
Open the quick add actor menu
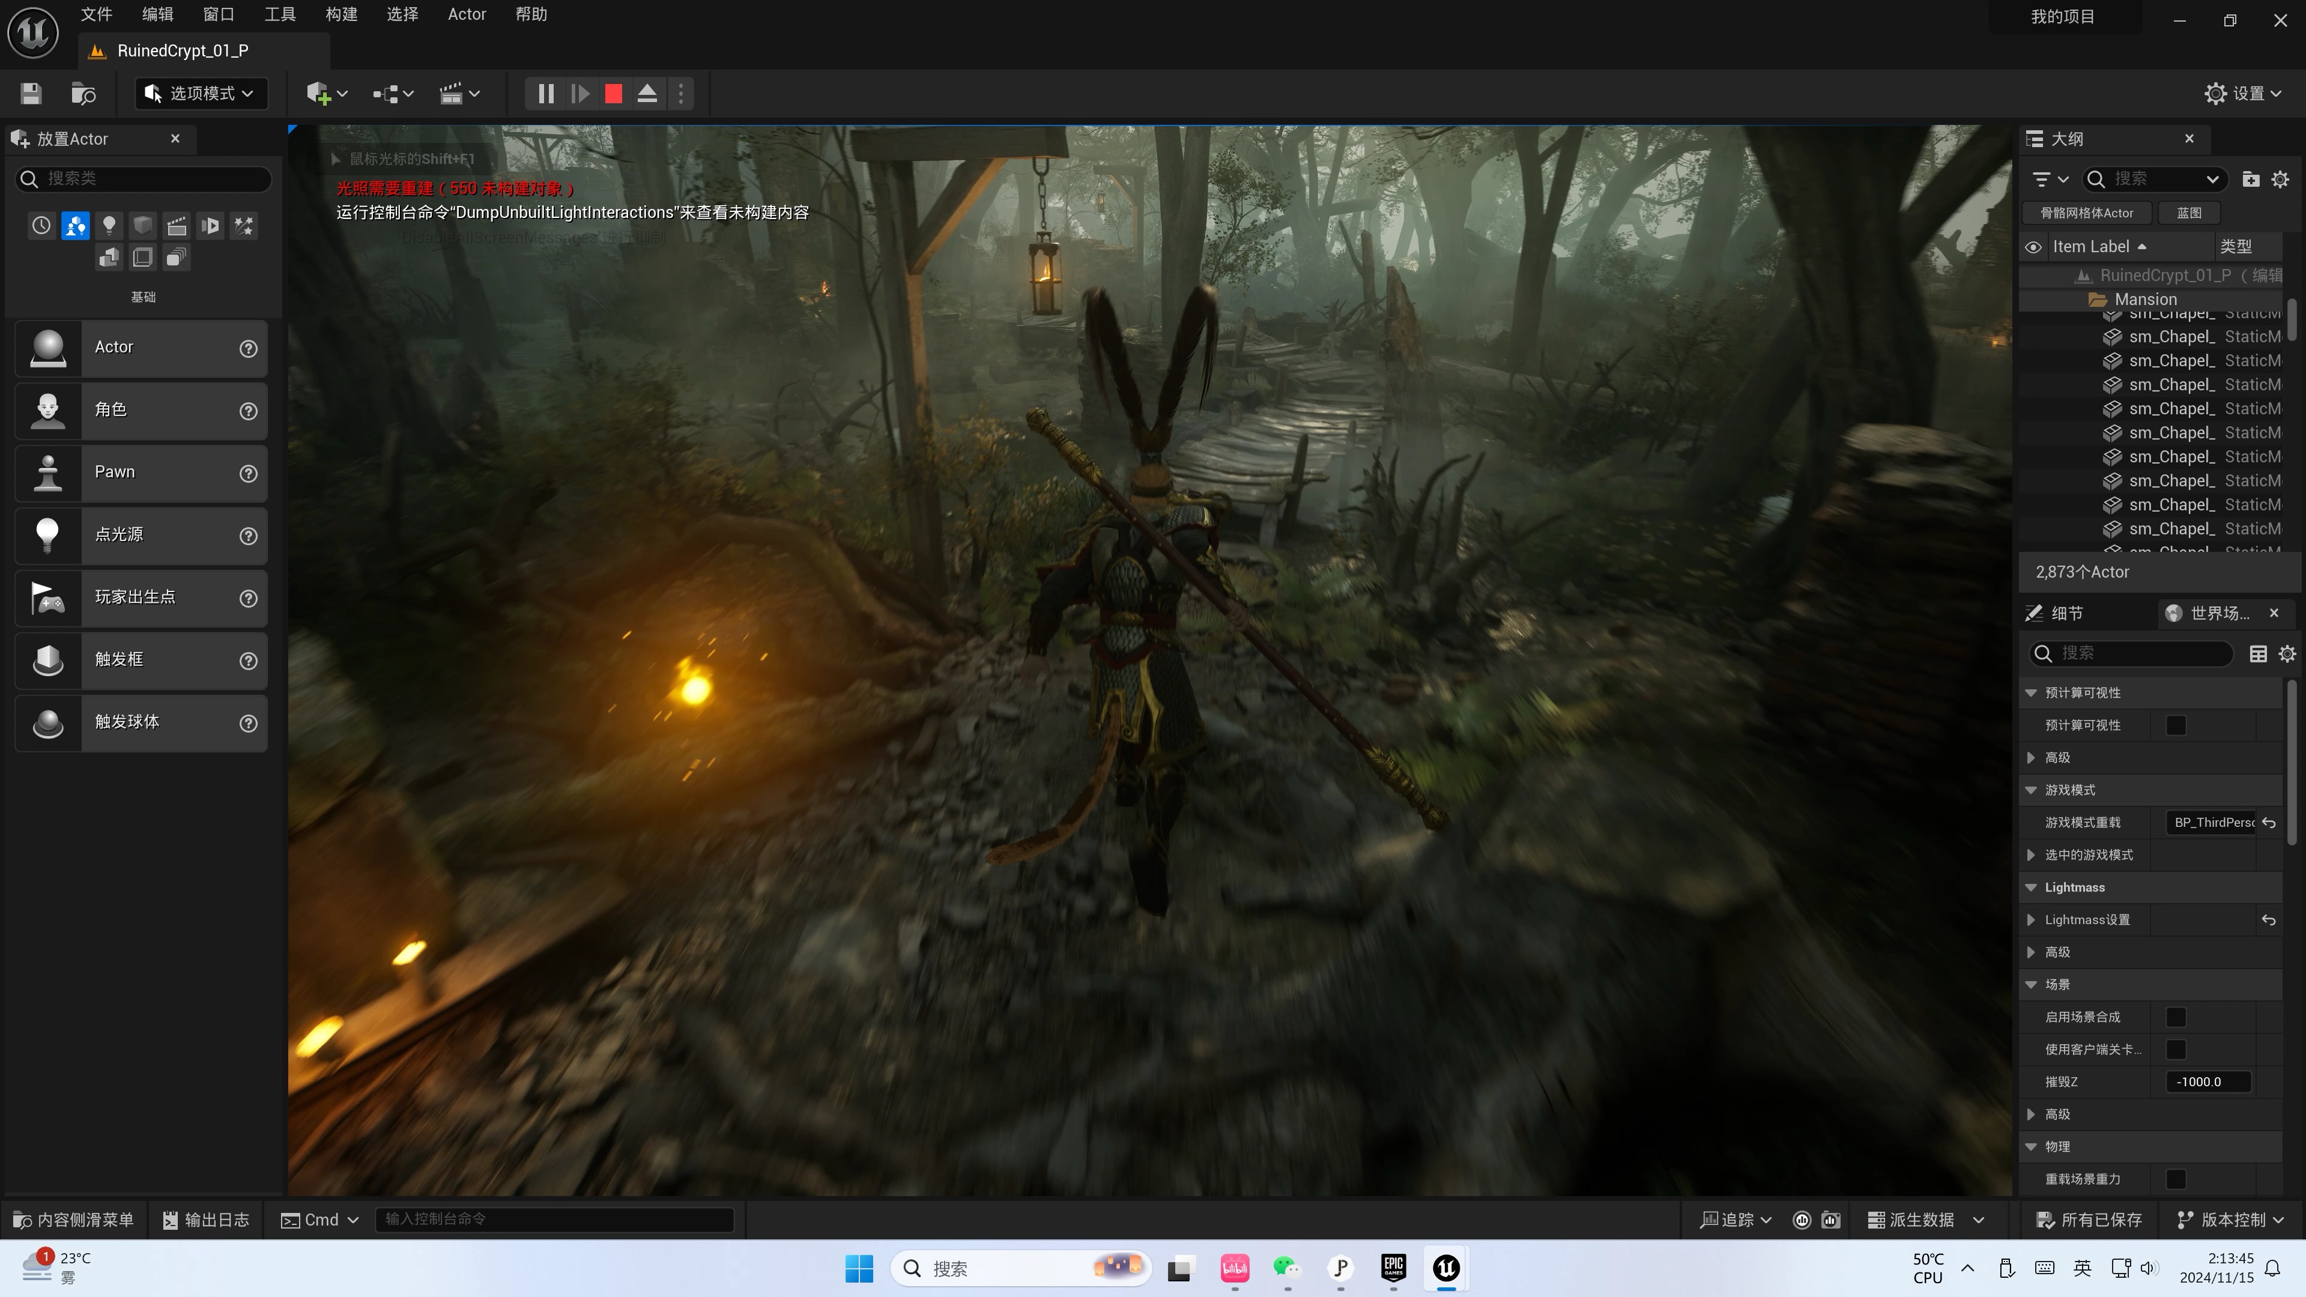[327, 93]
